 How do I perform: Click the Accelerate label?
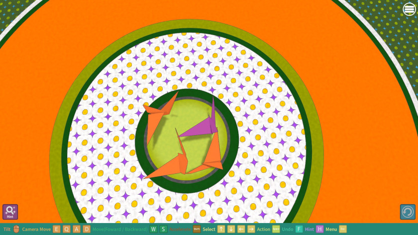180,229
